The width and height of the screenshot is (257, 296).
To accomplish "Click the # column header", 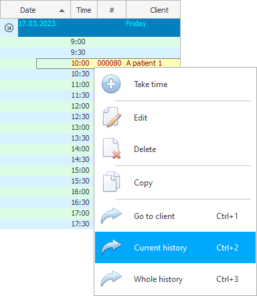I will (112, 9).
